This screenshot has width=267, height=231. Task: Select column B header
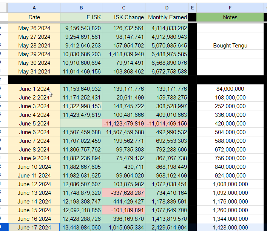pyautogui.click(x=81, y=8)
